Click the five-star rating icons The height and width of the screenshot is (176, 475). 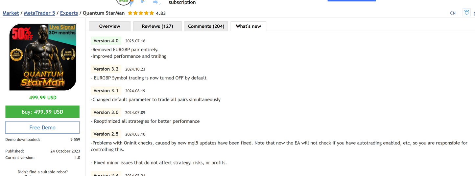click(x=141, y=13)
